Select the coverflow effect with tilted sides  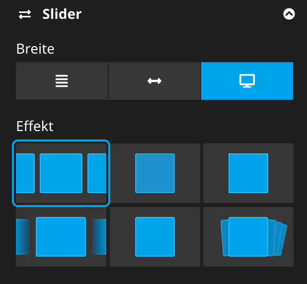[61, 236]
